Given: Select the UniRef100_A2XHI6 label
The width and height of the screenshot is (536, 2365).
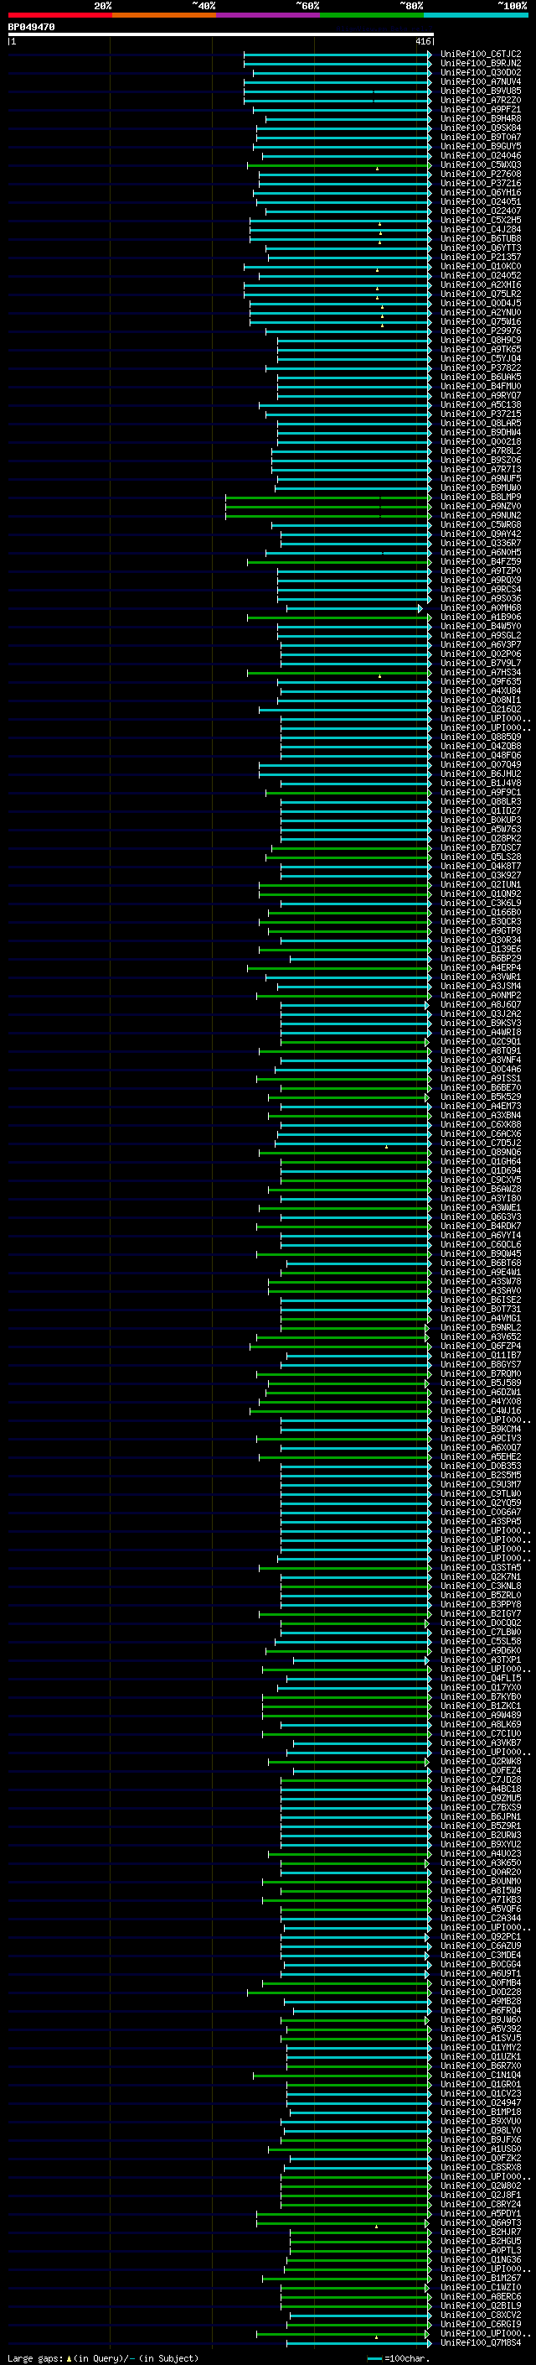Looking at the screenshot, I should click(481, 284).
